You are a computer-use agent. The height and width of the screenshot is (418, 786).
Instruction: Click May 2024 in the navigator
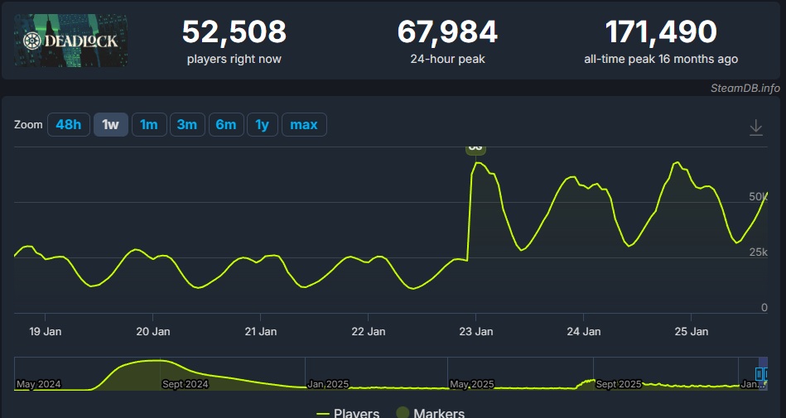point(39,384)
